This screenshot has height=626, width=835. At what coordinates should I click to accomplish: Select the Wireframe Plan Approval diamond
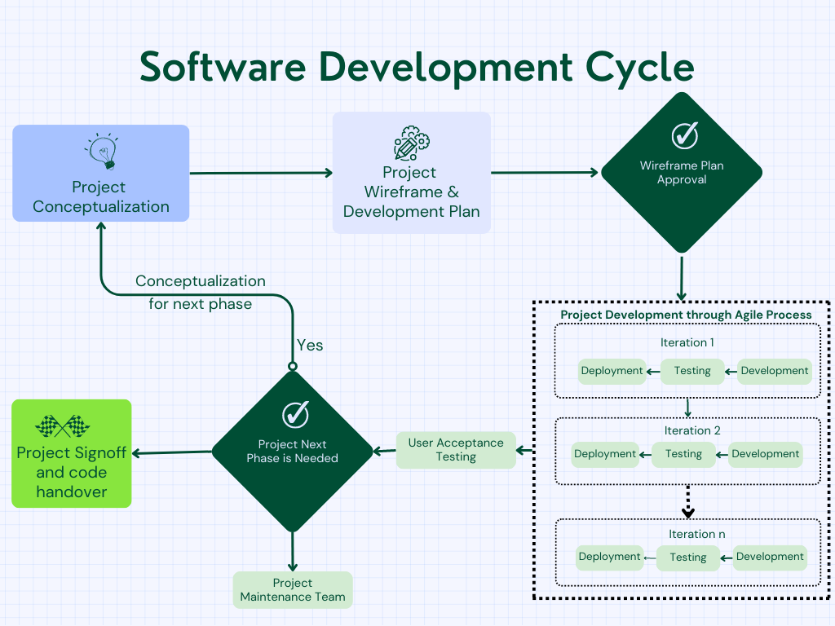click(682, 173)
